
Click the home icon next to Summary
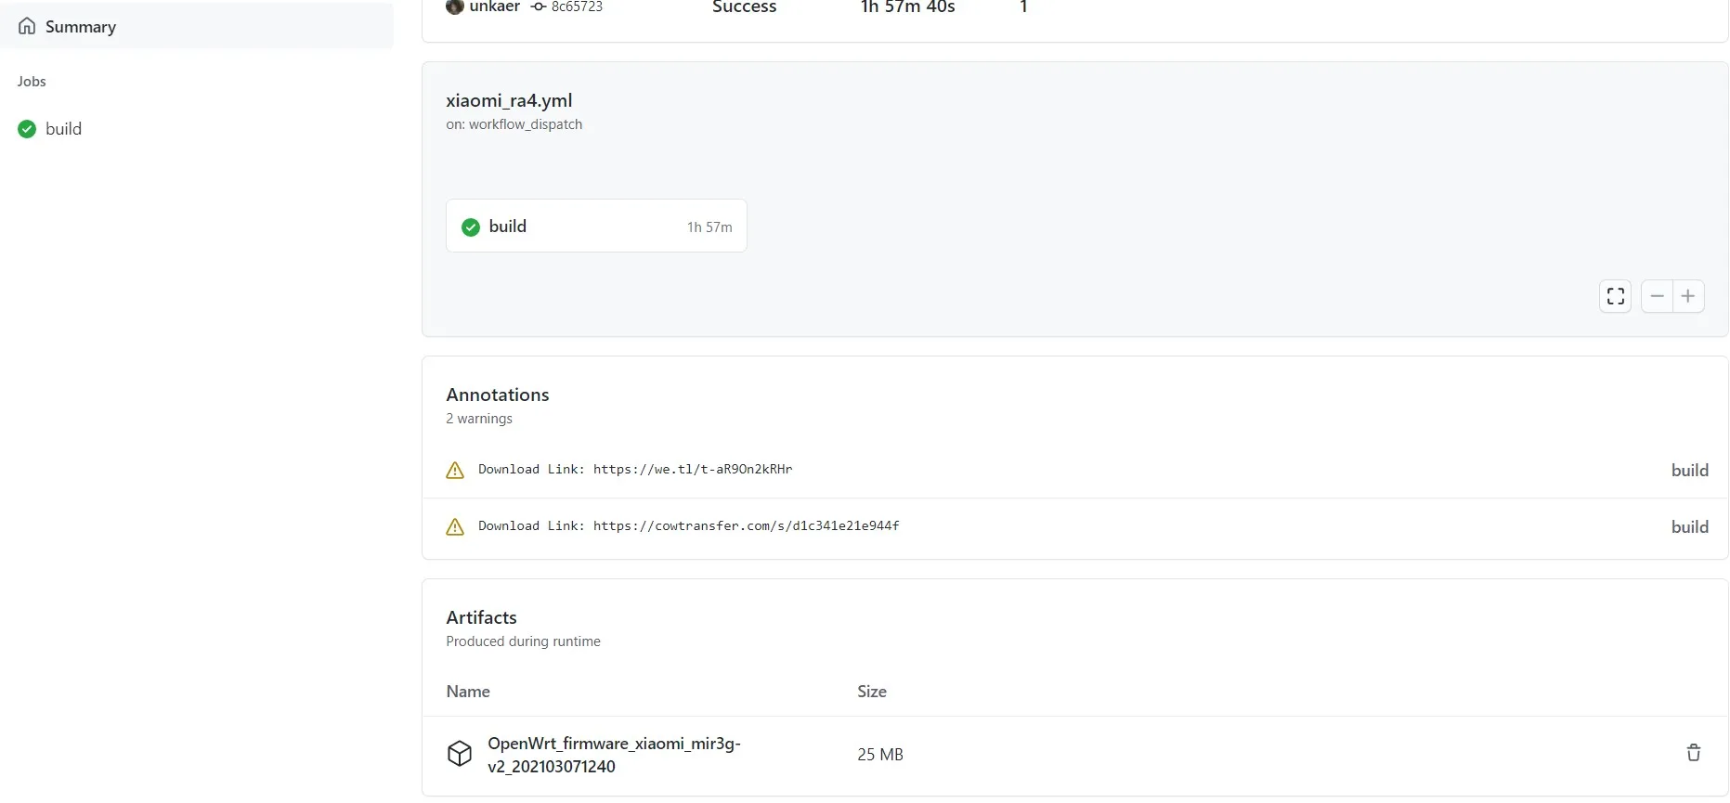[27, 26]
